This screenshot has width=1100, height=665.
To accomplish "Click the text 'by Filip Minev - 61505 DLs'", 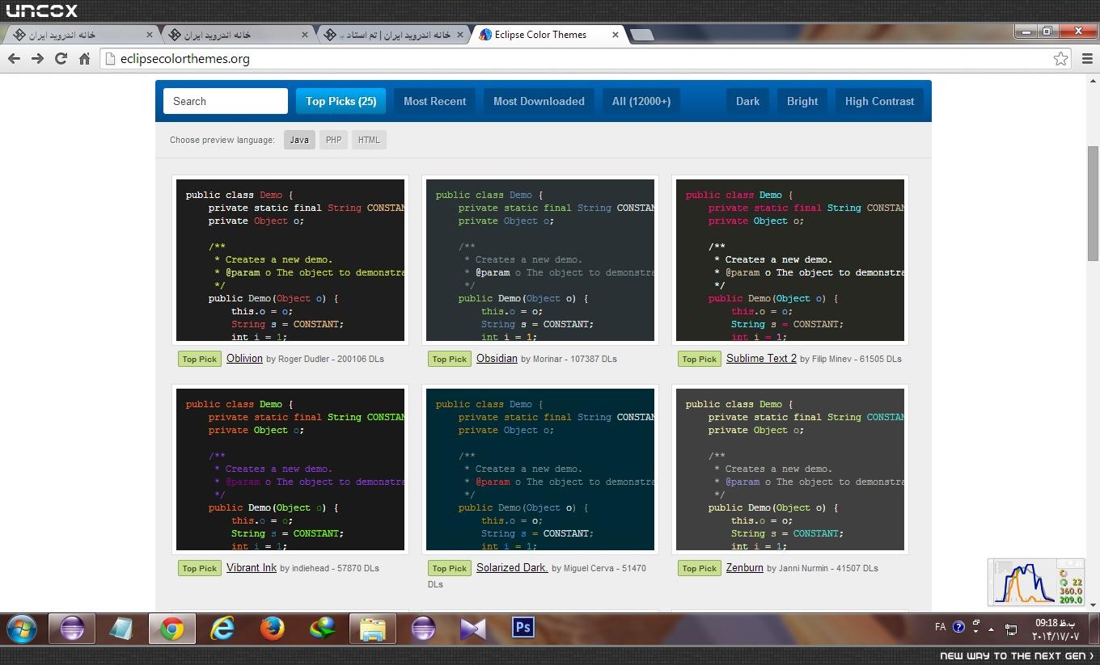I will pyautogui.click(x=851, y=359).
